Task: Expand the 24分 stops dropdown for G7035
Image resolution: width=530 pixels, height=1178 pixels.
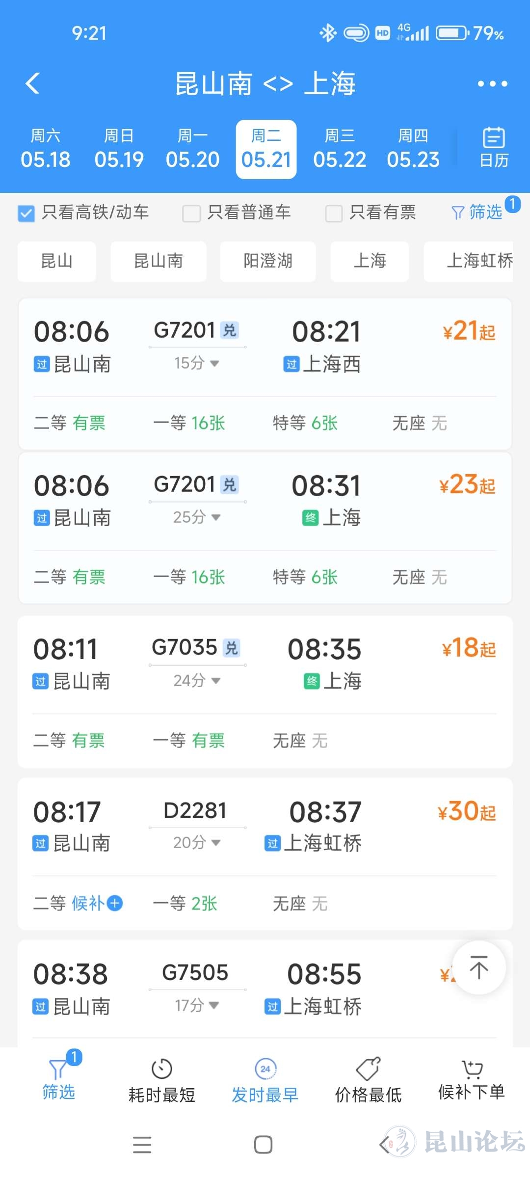Action: 197,680
